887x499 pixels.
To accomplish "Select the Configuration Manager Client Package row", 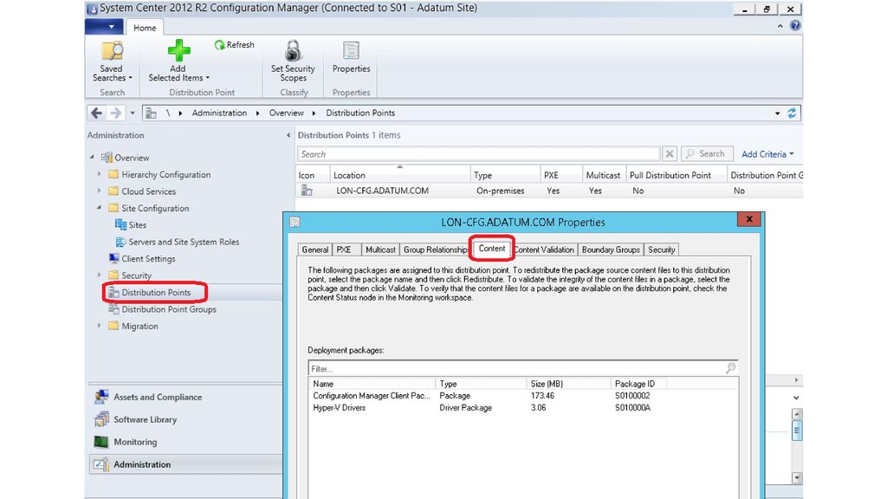I will pos(522,396).
